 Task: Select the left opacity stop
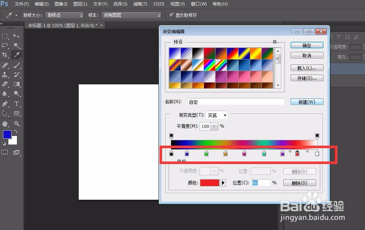[171, 136]
